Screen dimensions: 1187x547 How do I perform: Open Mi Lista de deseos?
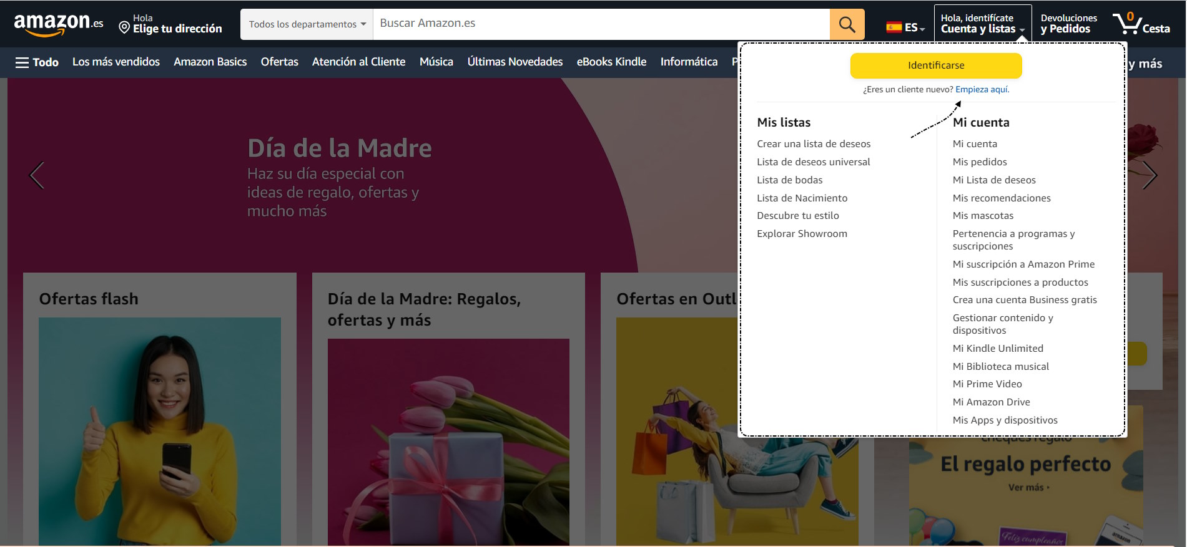click(994, 180)
